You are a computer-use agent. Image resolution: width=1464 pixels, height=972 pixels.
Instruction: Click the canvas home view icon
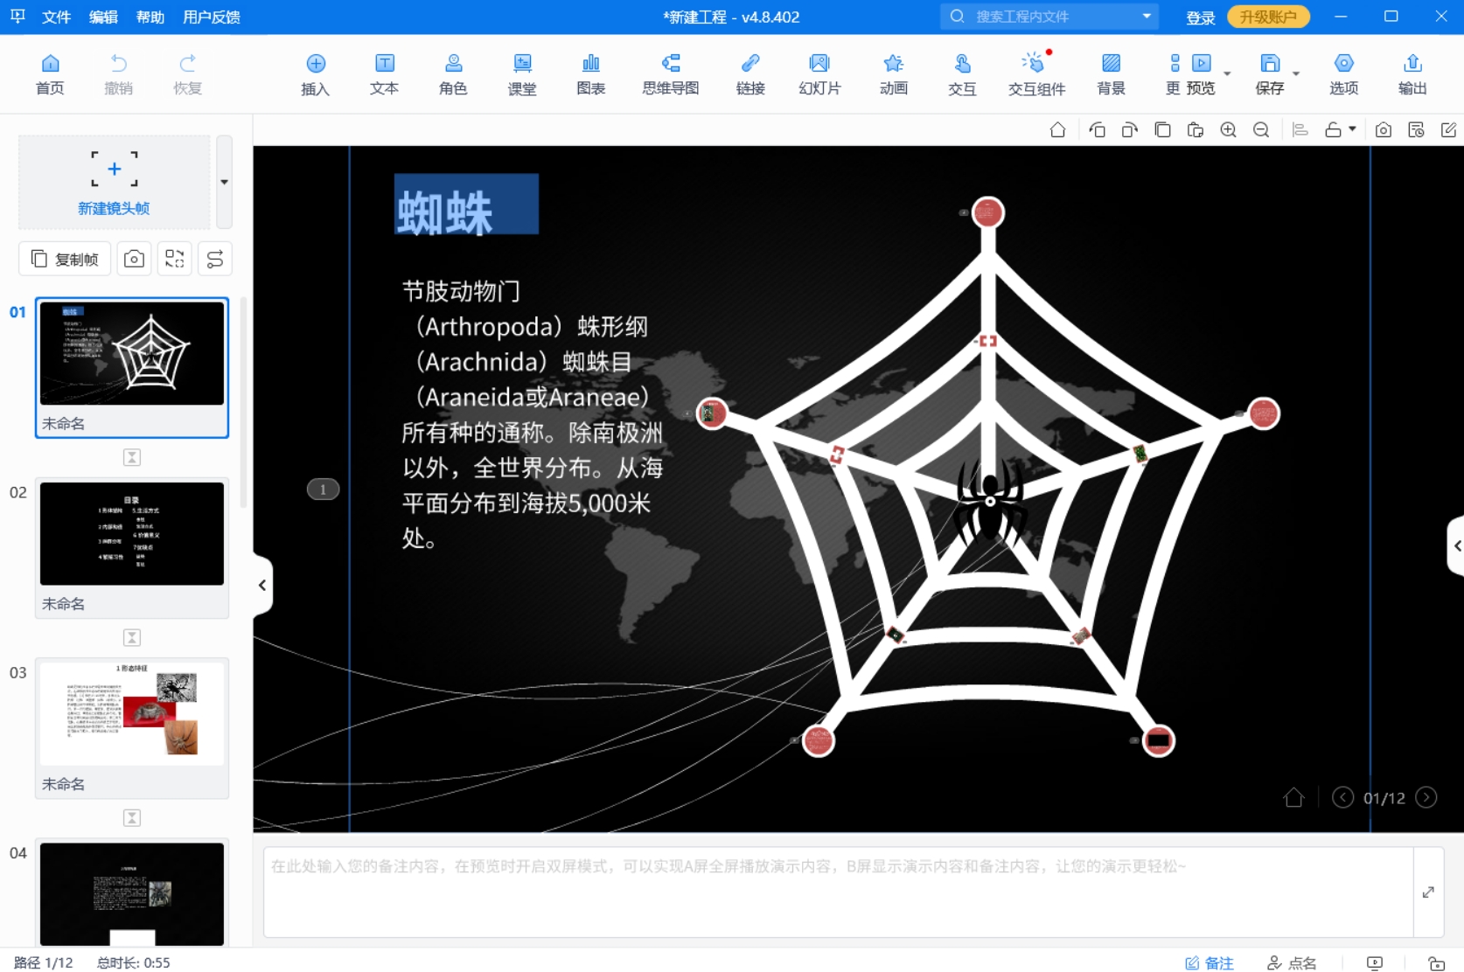[x=1057, y=130]
